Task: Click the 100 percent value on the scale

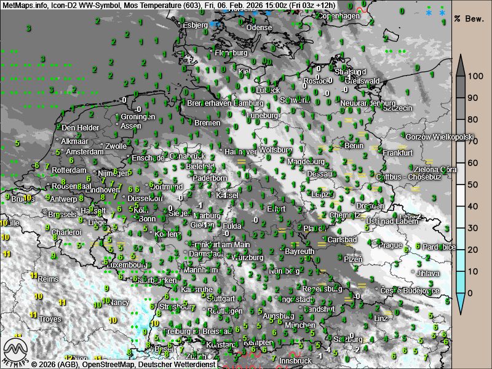Action: 474,76
